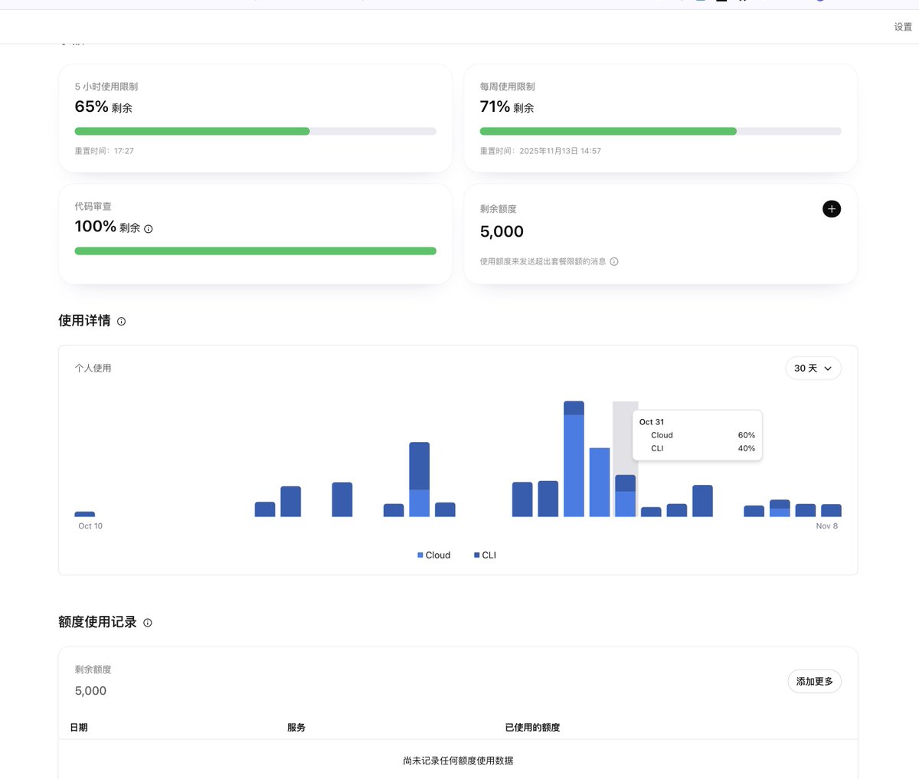919x779 pixels.
Task: Click the Nov 8 axis label
Action: [827, 526]
